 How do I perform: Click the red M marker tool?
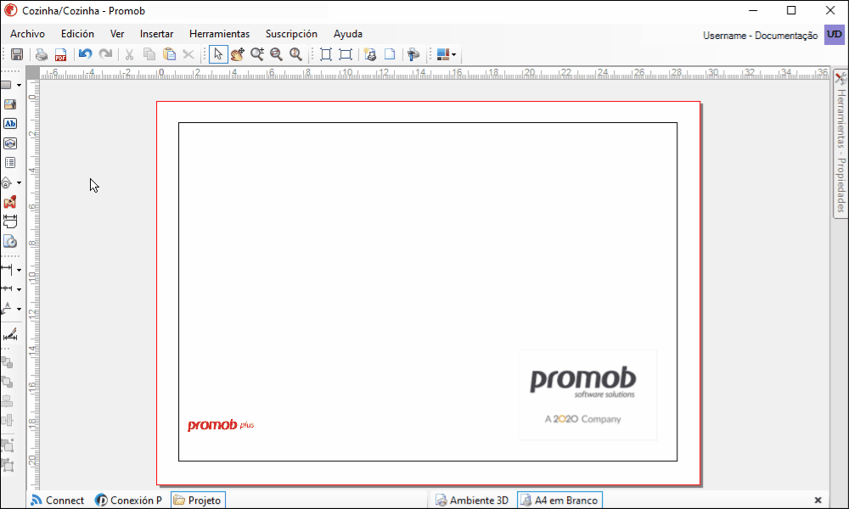(9, 202)
